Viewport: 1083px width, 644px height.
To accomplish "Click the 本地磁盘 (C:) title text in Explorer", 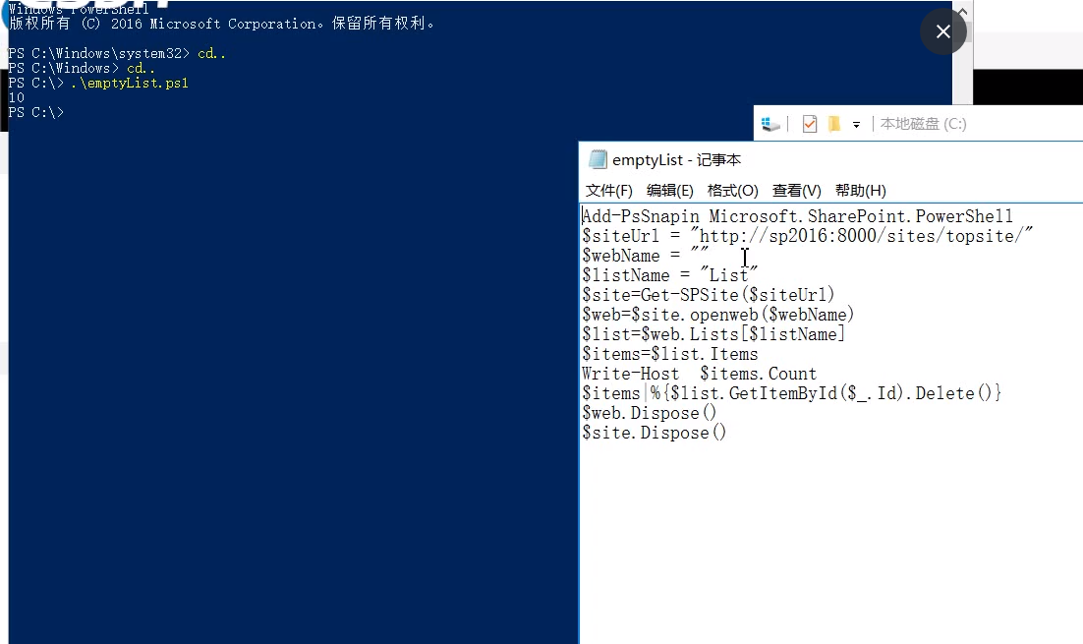I will (923, 124).
